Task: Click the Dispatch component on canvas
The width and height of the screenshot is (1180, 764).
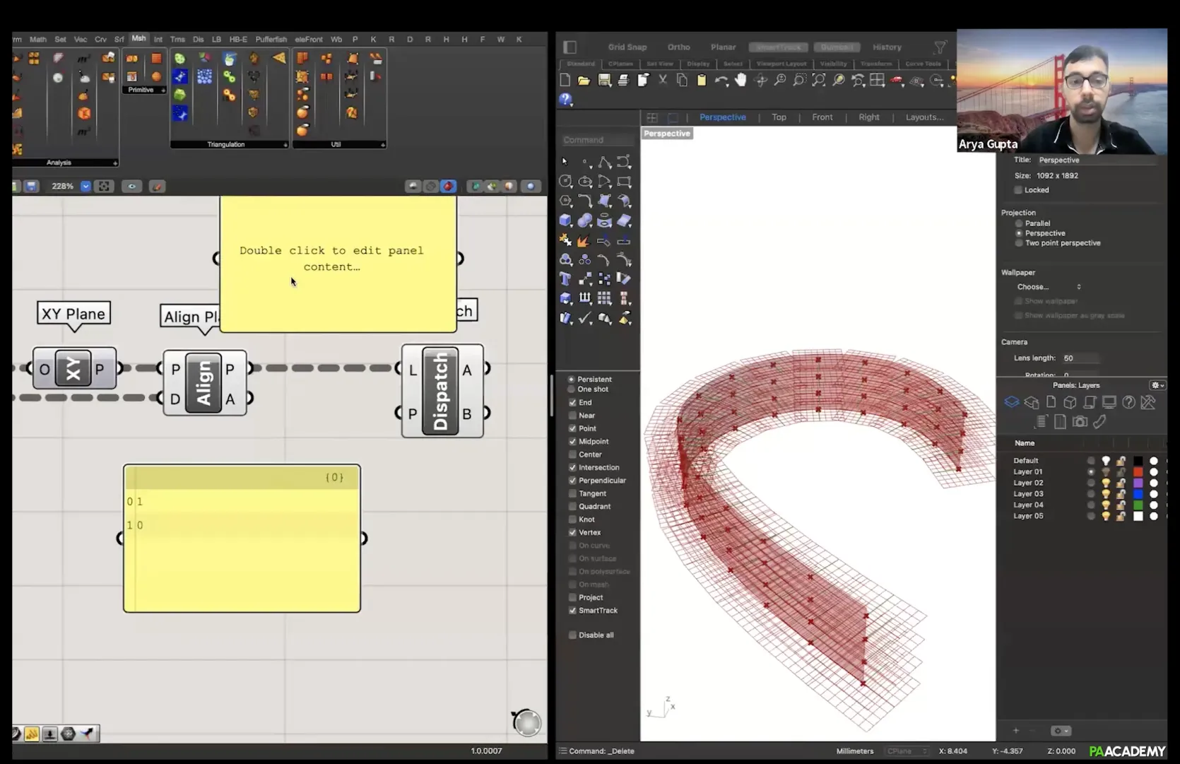Action: pyautogui.click(x=441, y=391)
